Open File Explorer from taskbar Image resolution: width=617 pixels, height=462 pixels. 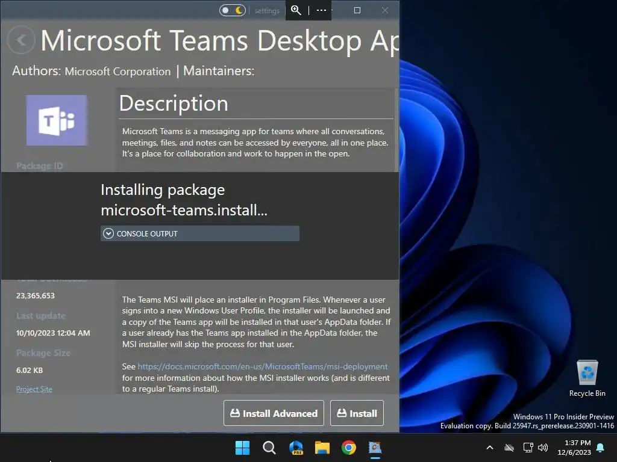click(322, 448)
